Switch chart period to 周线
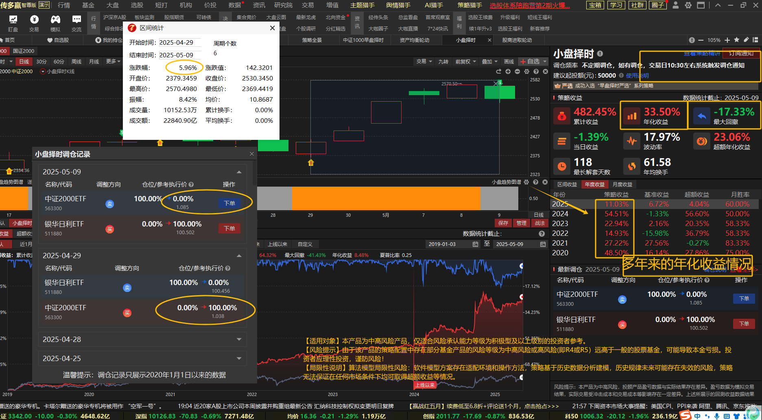Image resolution: width=762 pixels, height=420 pixels. click(x=76, y=61)
